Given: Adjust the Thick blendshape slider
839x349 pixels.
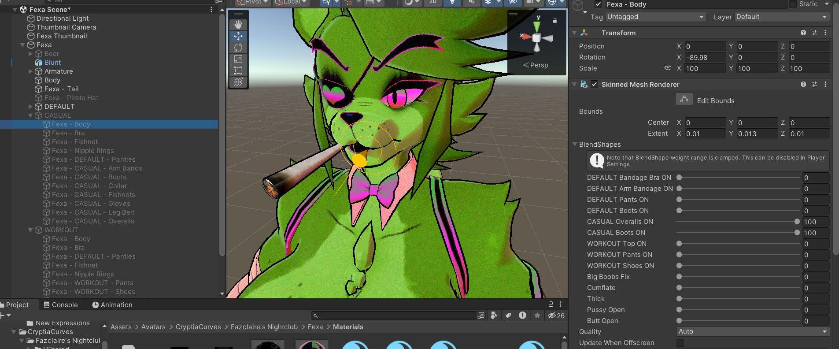Looking at the screenshot, I should (x=738, y=299).
